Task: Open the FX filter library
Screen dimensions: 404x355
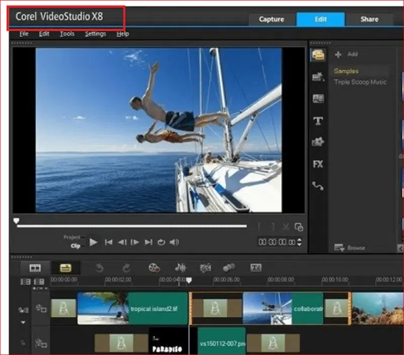Action: 318,164
